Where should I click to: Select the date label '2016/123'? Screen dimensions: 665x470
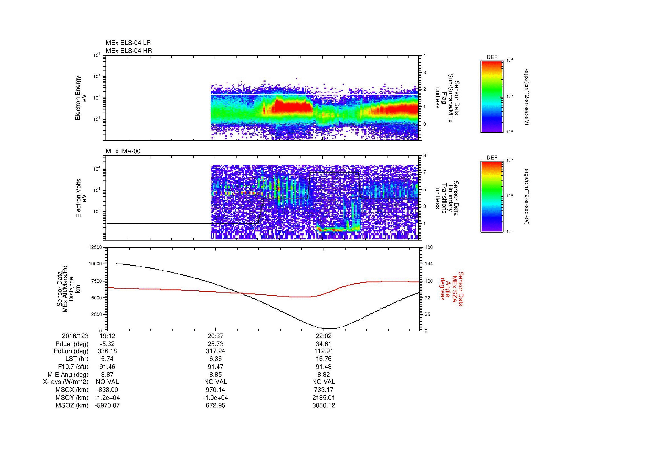(x=75, y=336)
